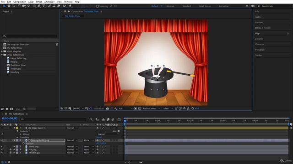293x164 pixels.
Task: Hide the Happy Rabbit.png layer
Action: pos(2,140)
